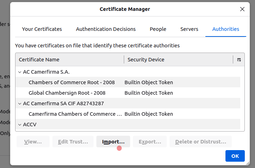Collapse the AC Camerfirma S.A. group
This screenshot has height=168, width=255.
[19, 72]
